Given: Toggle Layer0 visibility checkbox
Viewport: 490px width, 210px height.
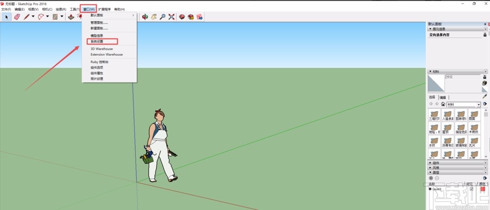Looking at the screenshot, I should point(472,189).
